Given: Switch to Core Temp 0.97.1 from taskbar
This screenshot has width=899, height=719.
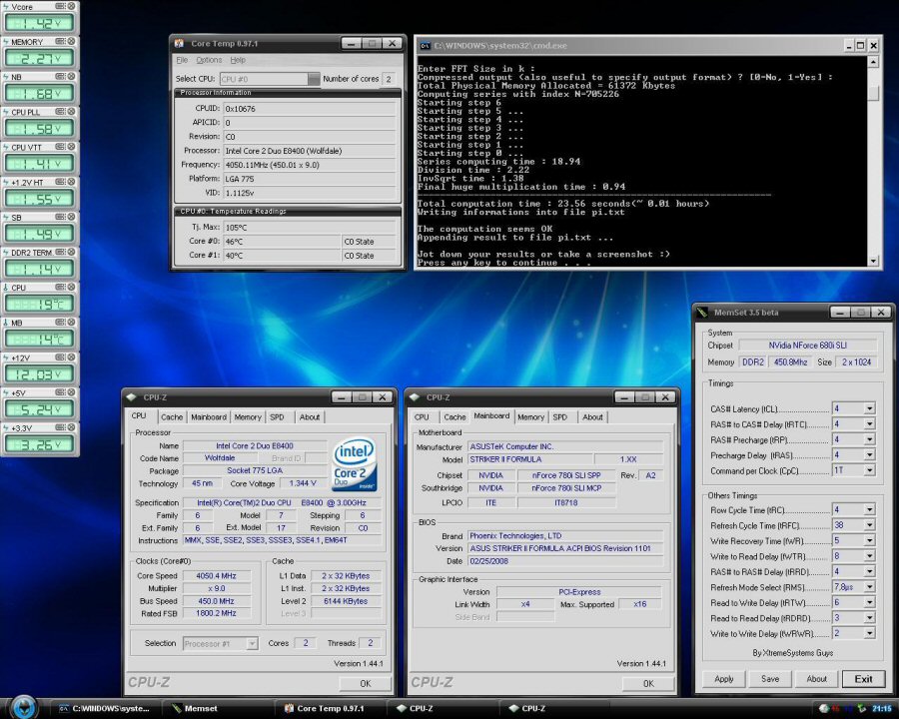Looking at the screenshot, I should (x=330, y=709).
